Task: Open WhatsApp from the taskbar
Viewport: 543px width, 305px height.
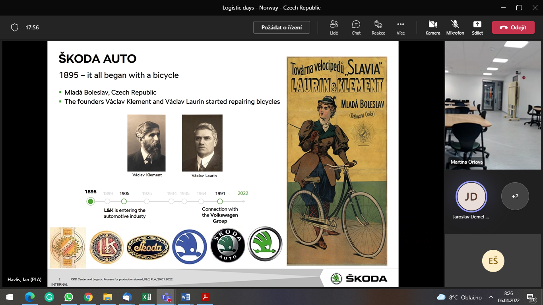Action: click(x=69, y=297)
